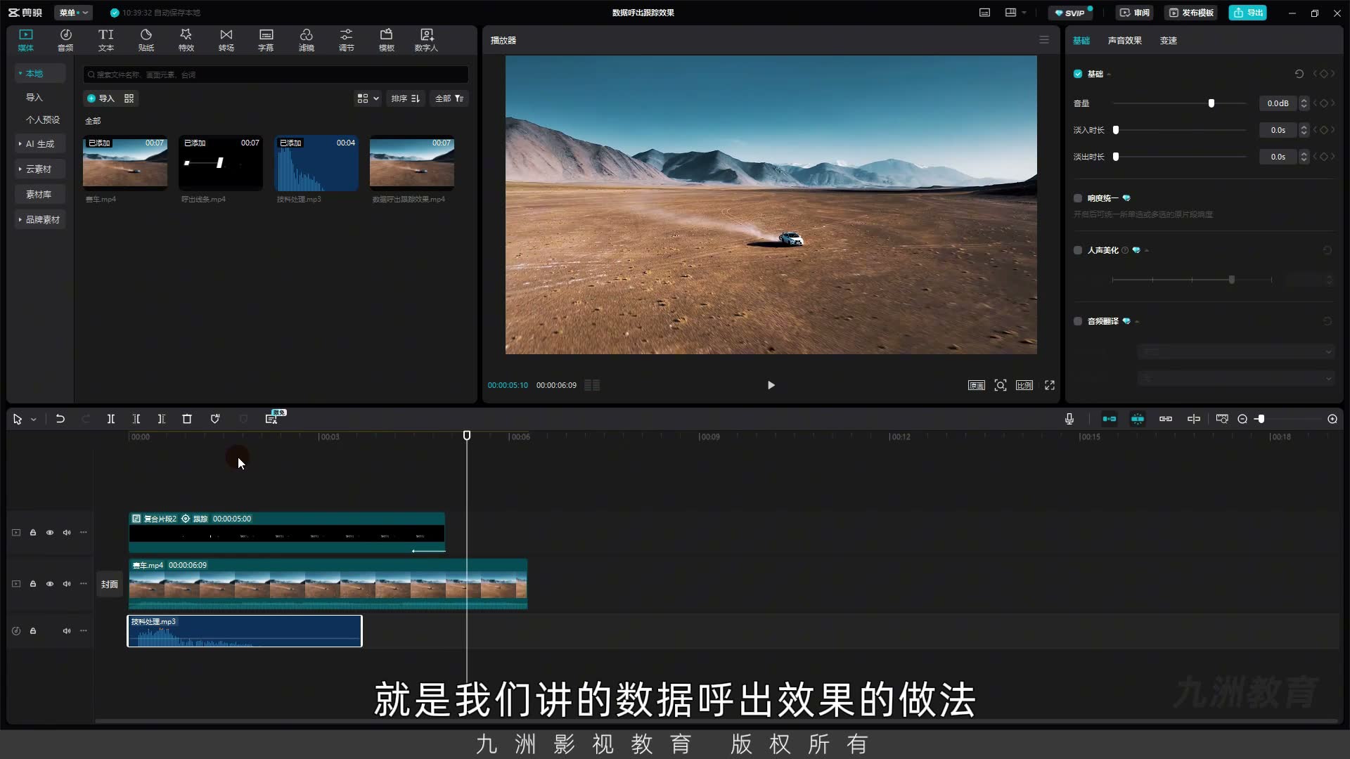This screenshot has width=1350, height=759.
Task: Enable the 人声美化 checkbox
Action: (x=1078, y=250)
